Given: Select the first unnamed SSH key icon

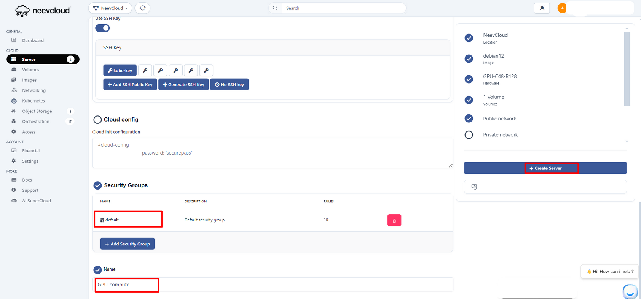Looking at the screenshot, I should click(x=145, y=70).
